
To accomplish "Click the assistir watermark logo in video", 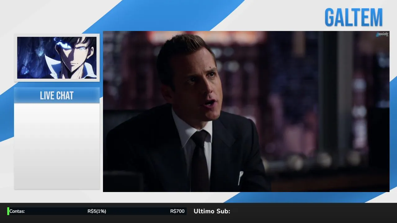I will click(382, 34).
